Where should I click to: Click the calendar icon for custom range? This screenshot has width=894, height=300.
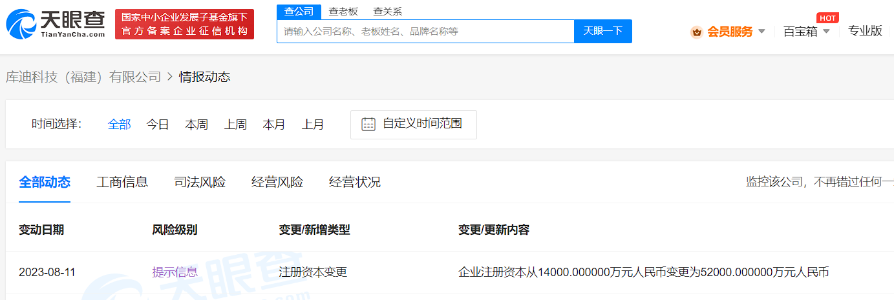(368, 125)
